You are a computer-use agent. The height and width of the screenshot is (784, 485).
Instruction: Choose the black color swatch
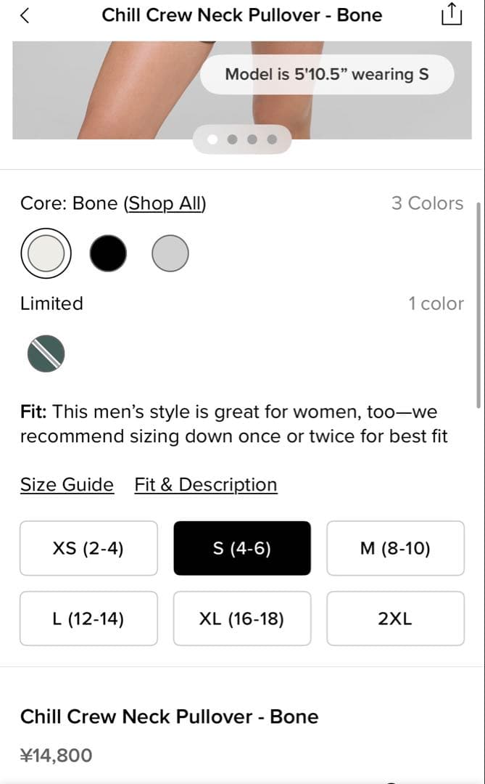tap(108, 253)
